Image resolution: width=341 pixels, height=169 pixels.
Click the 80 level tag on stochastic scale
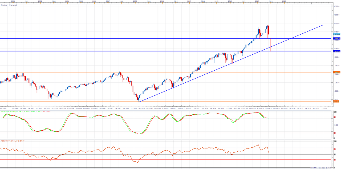pos(334,117)
